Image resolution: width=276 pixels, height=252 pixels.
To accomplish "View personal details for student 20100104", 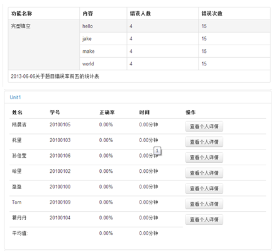I will [204, 219].
